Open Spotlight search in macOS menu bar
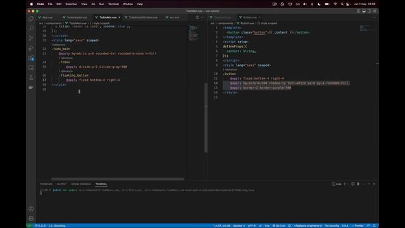Screen dimensions: 405x228 coord(342,4)
